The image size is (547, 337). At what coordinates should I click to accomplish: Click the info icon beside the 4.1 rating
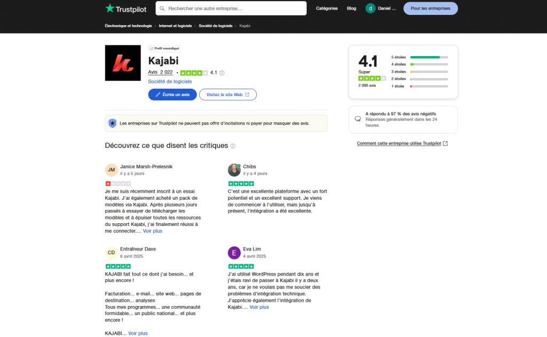pyautogui.click(x=222, y=73)
